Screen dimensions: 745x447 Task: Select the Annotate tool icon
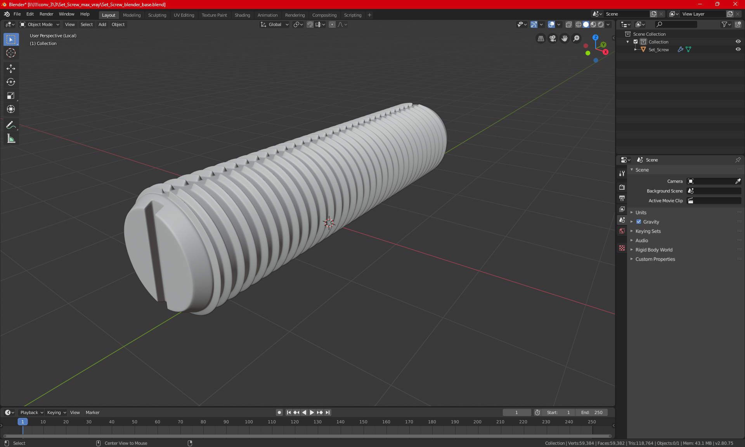click(10, 125)
